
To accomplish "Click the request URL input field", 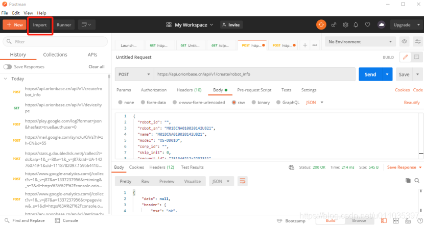I will (x=255, y=74).
